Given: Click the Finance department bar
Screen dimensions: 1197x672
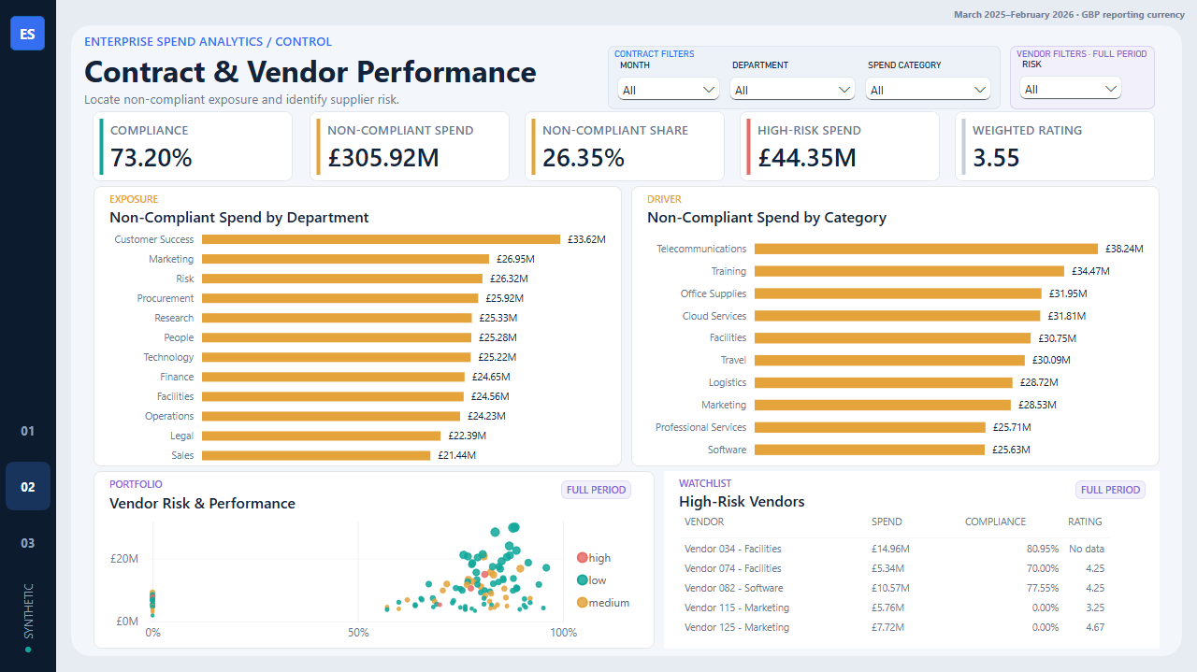Looking at the screenshot, I should coord(333,377).
